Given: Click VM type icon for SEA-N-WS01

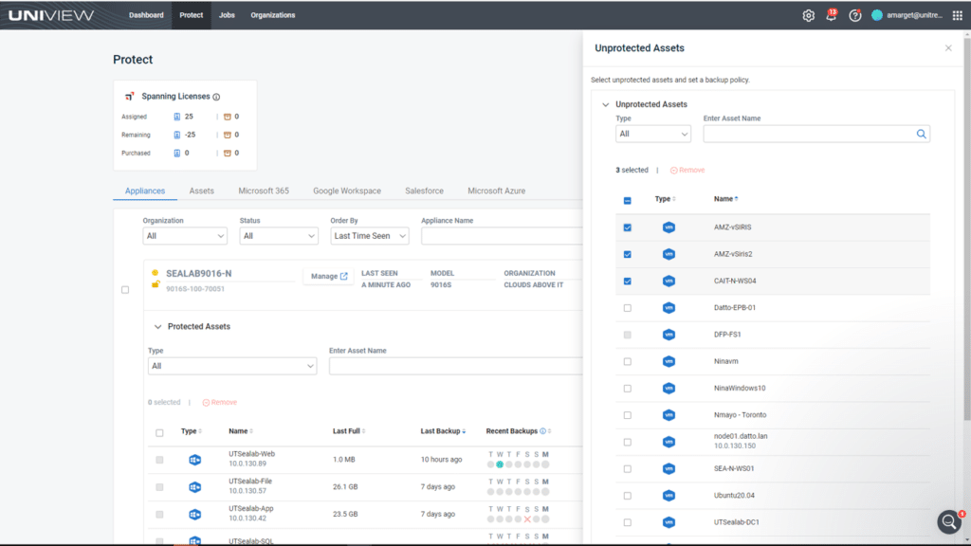Looking at the screenshot, I should (669, 468).
